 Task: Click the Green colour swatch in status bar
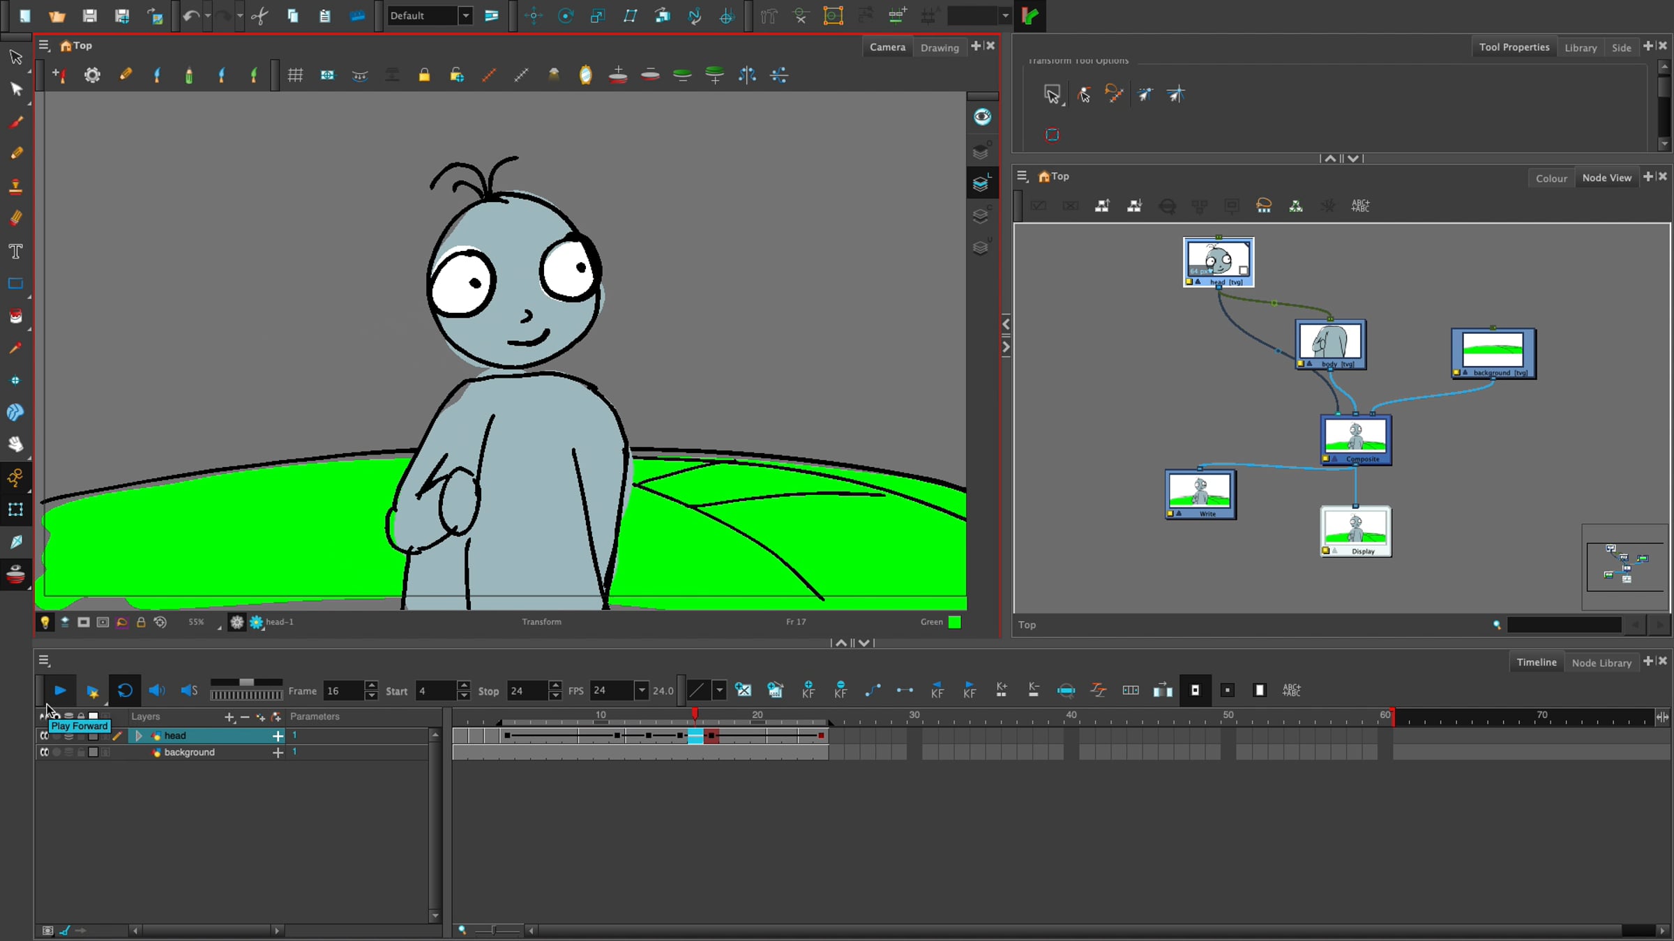click(954, 622)
